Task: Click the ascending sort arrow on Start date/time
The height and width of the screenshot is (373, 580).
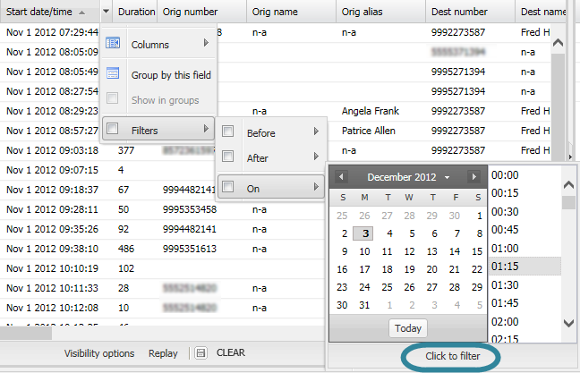Action: click(82, 13)
